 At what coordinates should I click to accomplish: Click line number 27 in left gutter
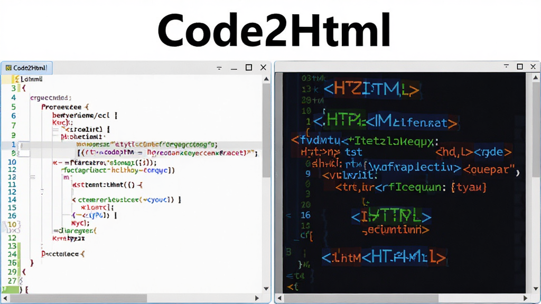pos(12,281)
